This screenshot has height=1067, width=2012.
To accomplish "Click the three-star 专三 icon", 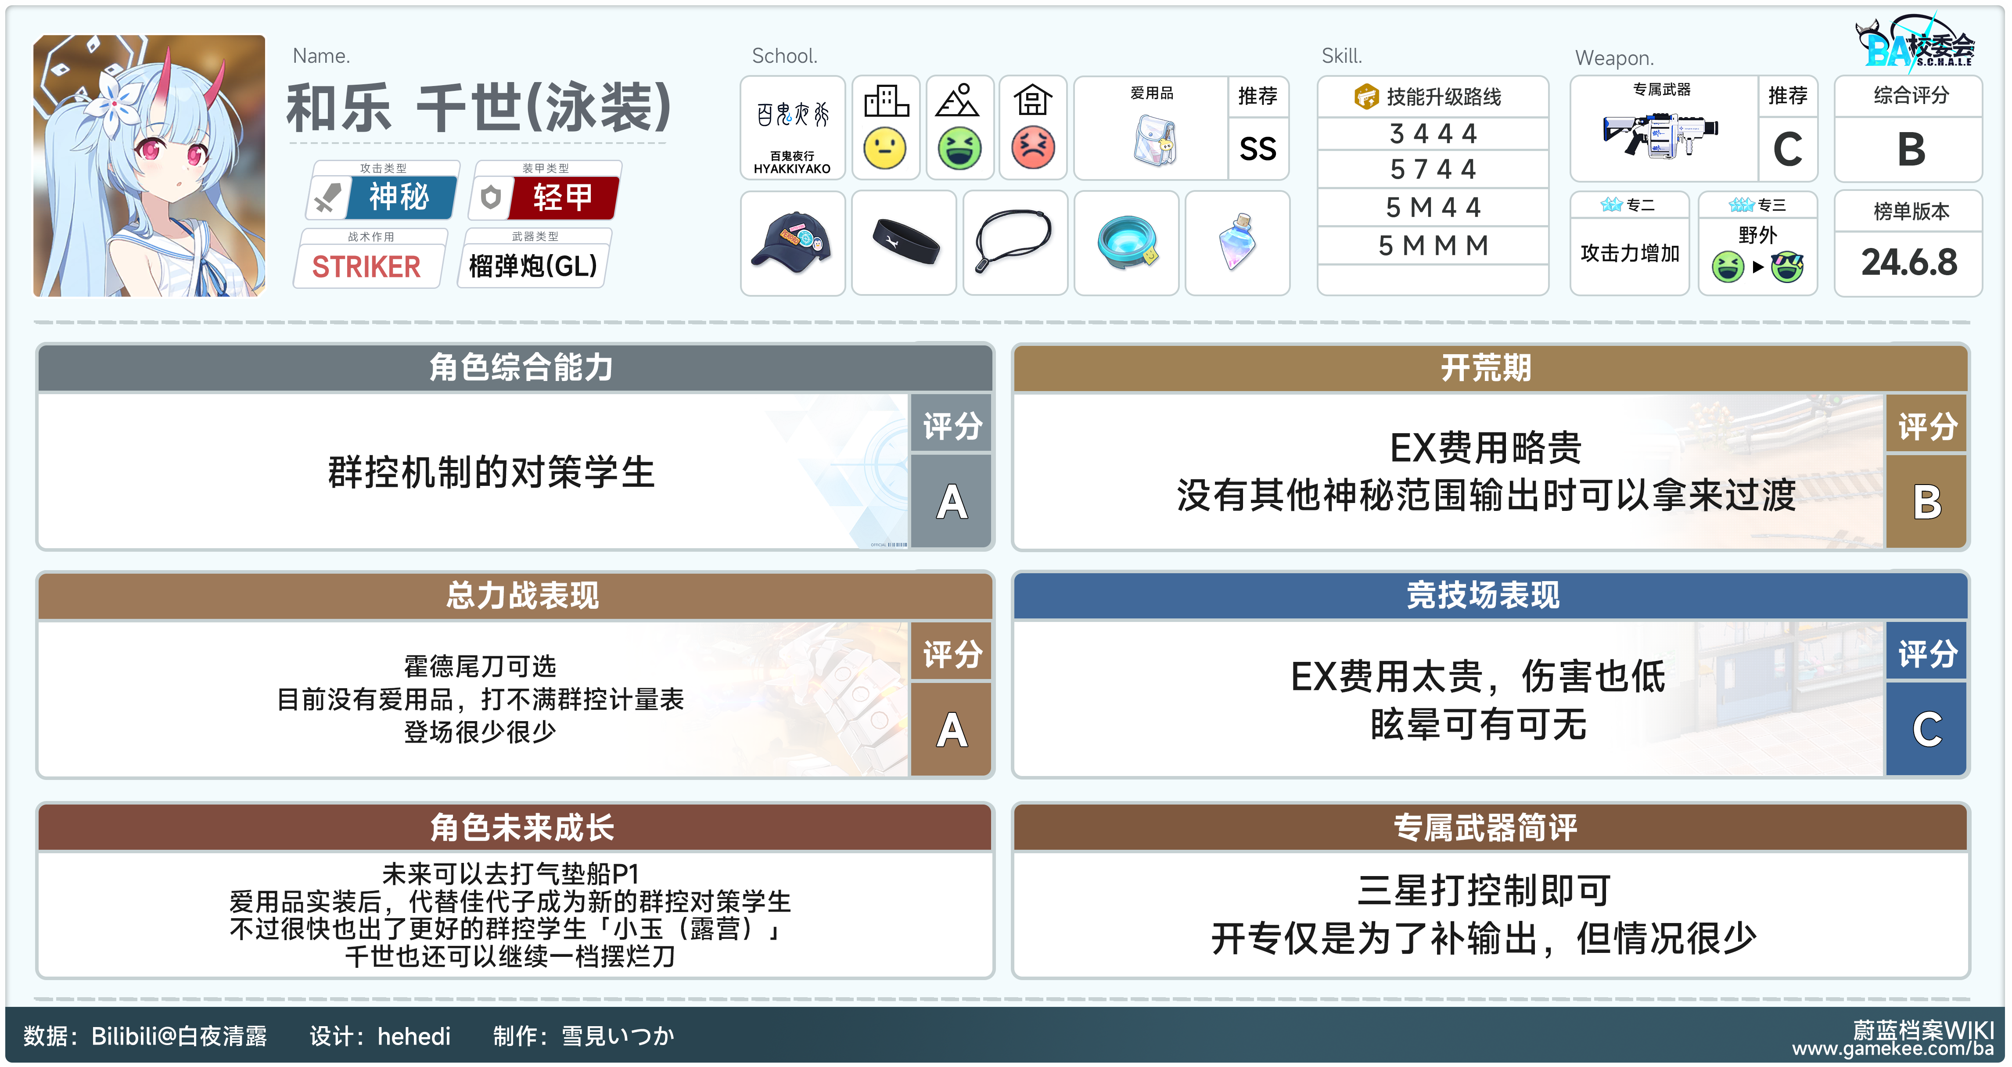I will (1742, 205).
